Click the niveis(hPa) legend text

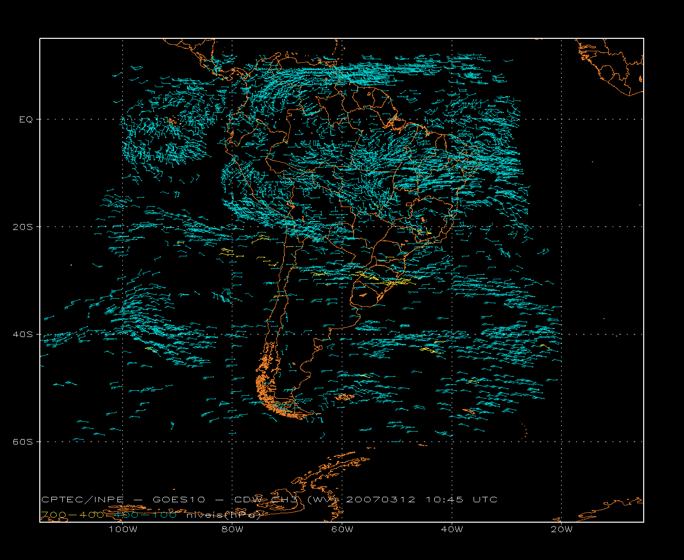(223, 515)
